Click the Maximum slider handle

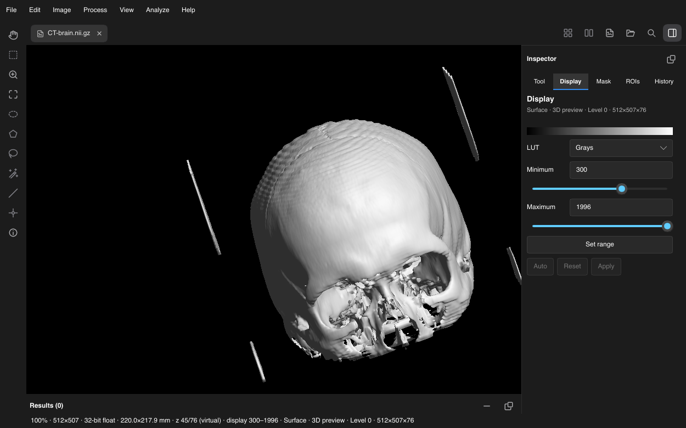667,226
